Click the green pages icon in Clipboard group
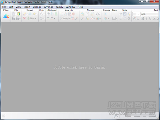160x120 pixels. [x=56, y=14]
